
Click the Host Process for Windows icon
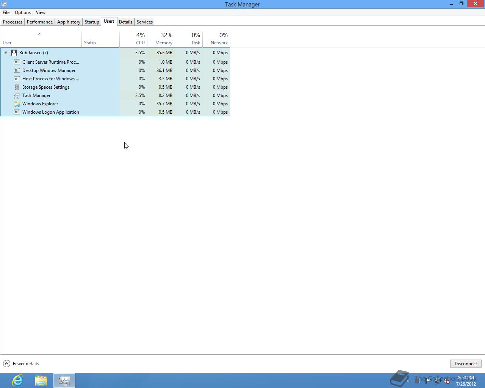pos(17,79)
